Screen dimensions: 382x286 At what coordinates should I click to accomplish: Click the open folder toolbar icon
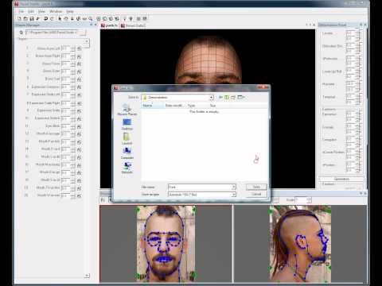pos(25,18)
